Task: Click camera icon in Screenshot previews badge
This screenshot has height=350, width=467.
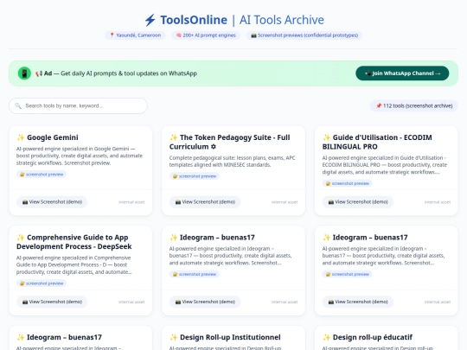Action: (x=253, y=35)
